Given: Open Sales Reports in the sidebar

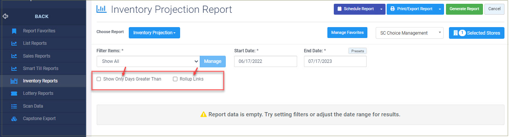Looking at the screenshot, I should [36, 56].
